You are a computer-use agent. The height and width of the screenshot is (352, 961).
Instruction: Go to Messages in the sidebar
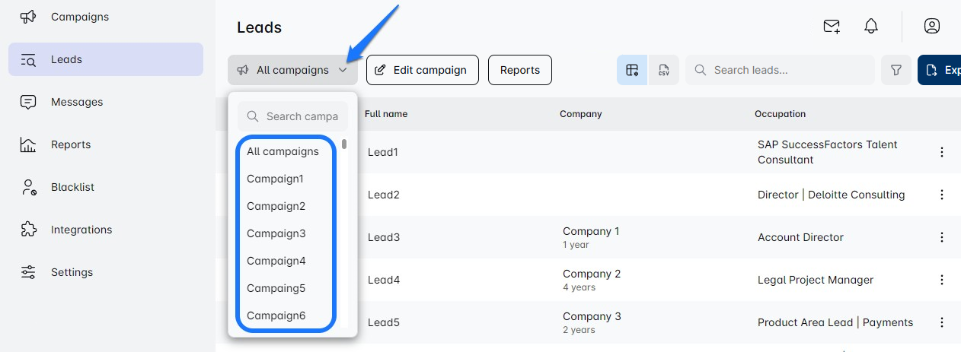(x=76, y=102)
